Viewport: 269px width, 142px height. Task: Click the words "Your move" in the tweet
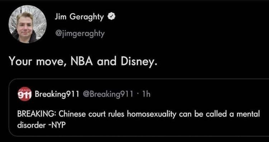pyautogui.click(x=36, y=61)
